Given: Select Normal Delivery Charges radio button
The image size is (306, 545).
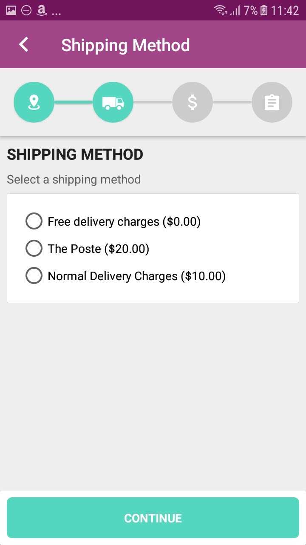Looking at the screenshot, I should [x=34, y=276].
